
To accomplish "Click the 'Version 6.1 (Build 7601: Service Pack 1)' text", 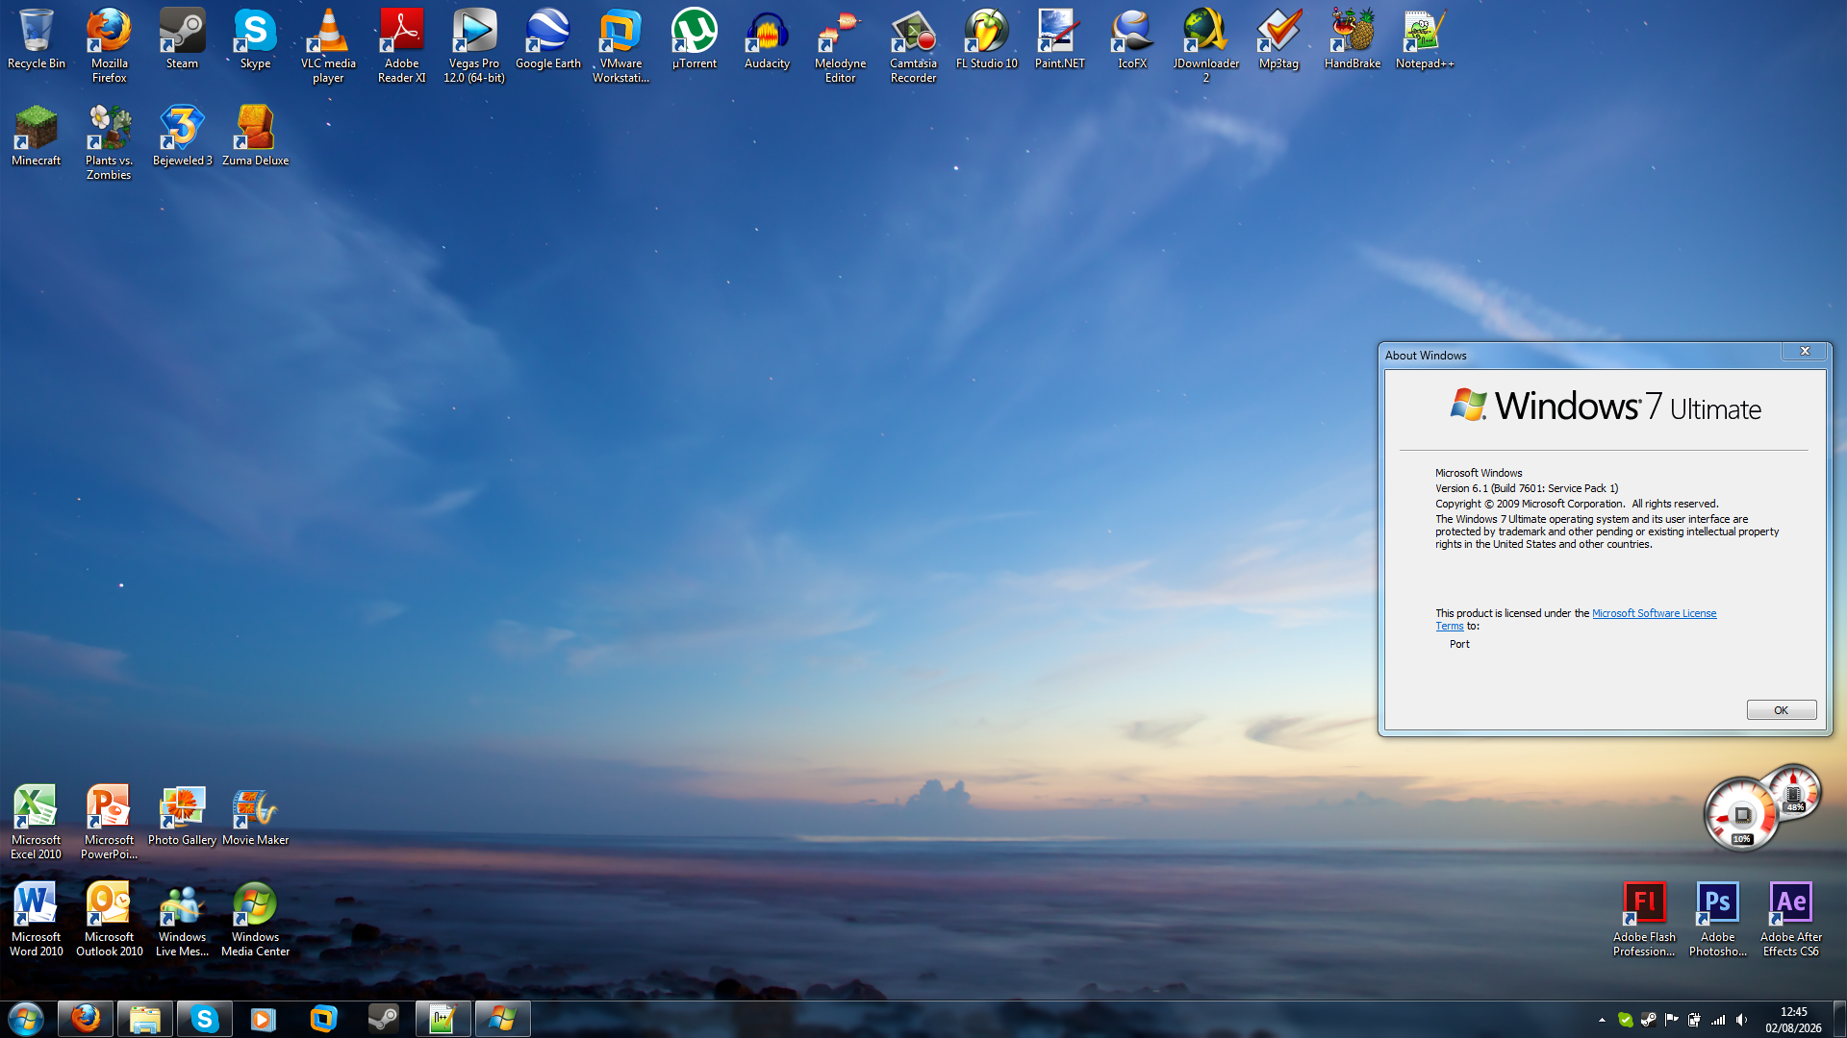I will coord(1527,488).
